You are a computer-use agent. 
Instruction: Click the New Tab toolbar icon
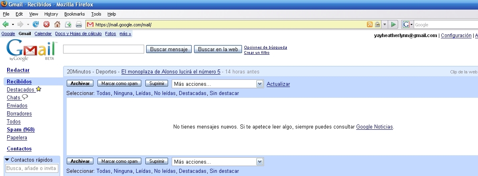pos(68,24)
